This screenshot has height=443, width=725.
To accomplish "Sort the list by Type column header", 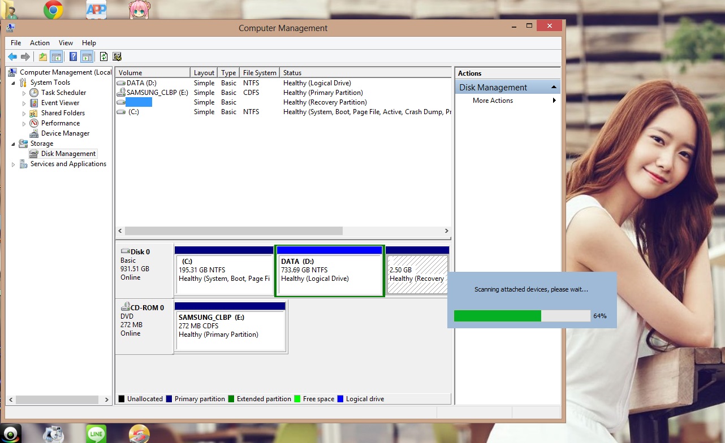I will coord(228,73).
